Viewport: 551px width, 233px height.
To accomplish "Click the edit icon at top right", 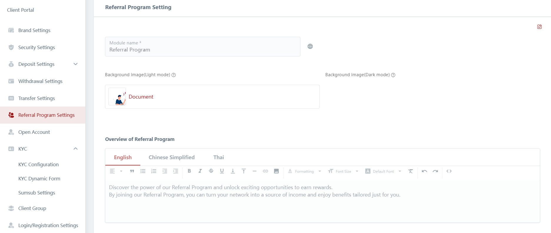I will tap(539, 27).
